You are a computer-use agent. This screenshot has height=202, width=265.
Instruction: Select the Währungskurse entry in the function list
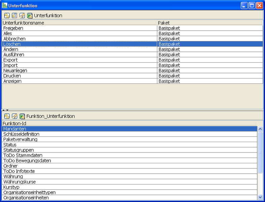(128, 182)
